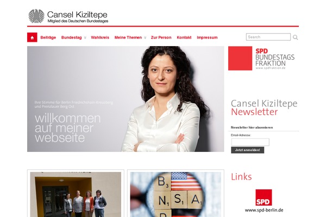
Task: Expand the Meine Themen menu arrow
Action: pyautogui.click(x=145, y=37)
